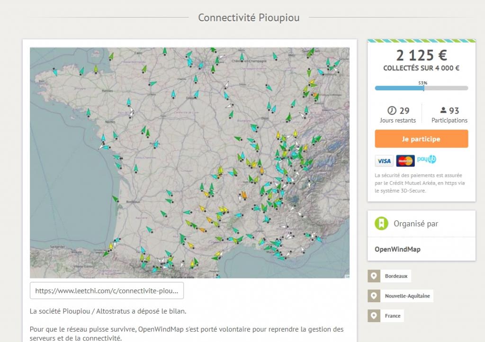Select the campaign URL field
Viewport: 485px width, 342px height.
click(107, 290)
